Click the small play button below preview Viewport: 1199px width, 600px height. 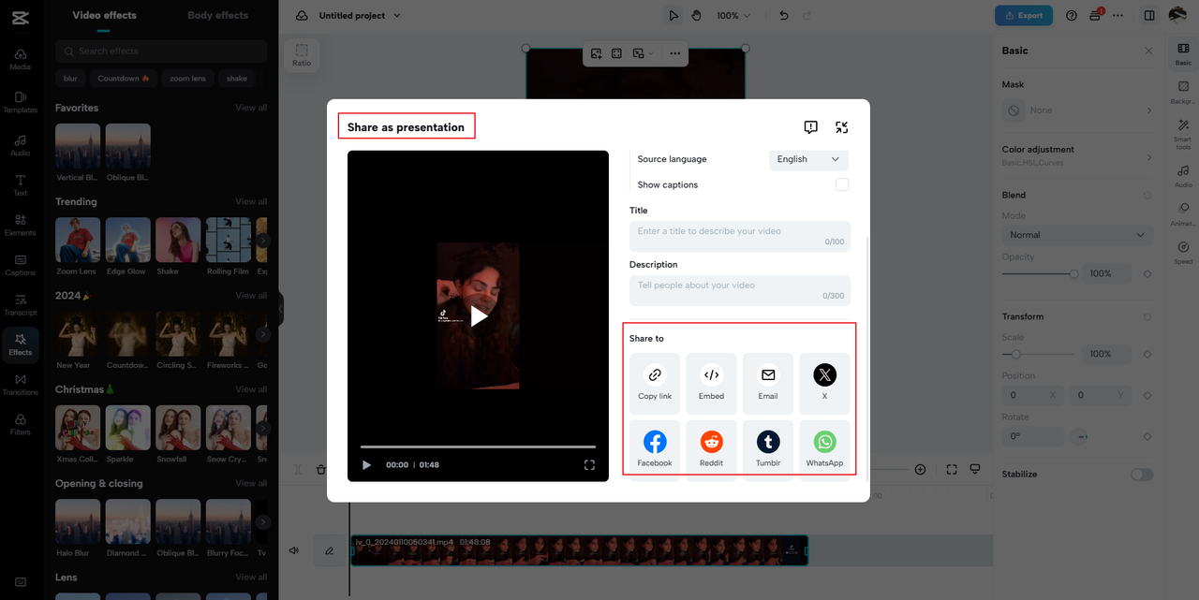coord(366,464)
